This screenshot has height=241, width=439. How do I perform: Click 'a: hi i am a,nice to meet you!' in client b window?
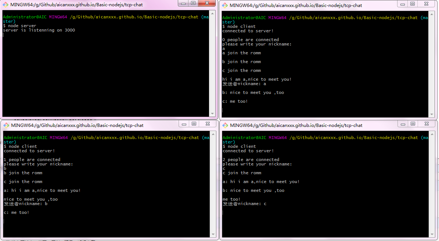(x=42, y=190)
